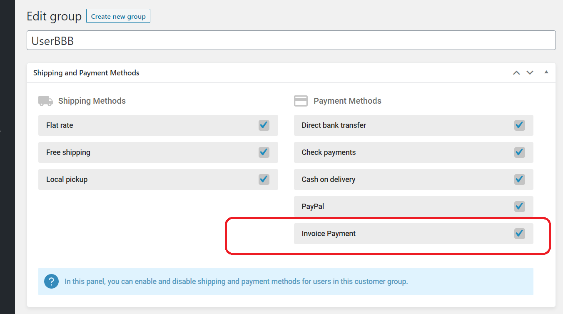This screenshot has width=563, height=314.
Task: Click the Edit group page heading
Action: [x=54, y=16]
